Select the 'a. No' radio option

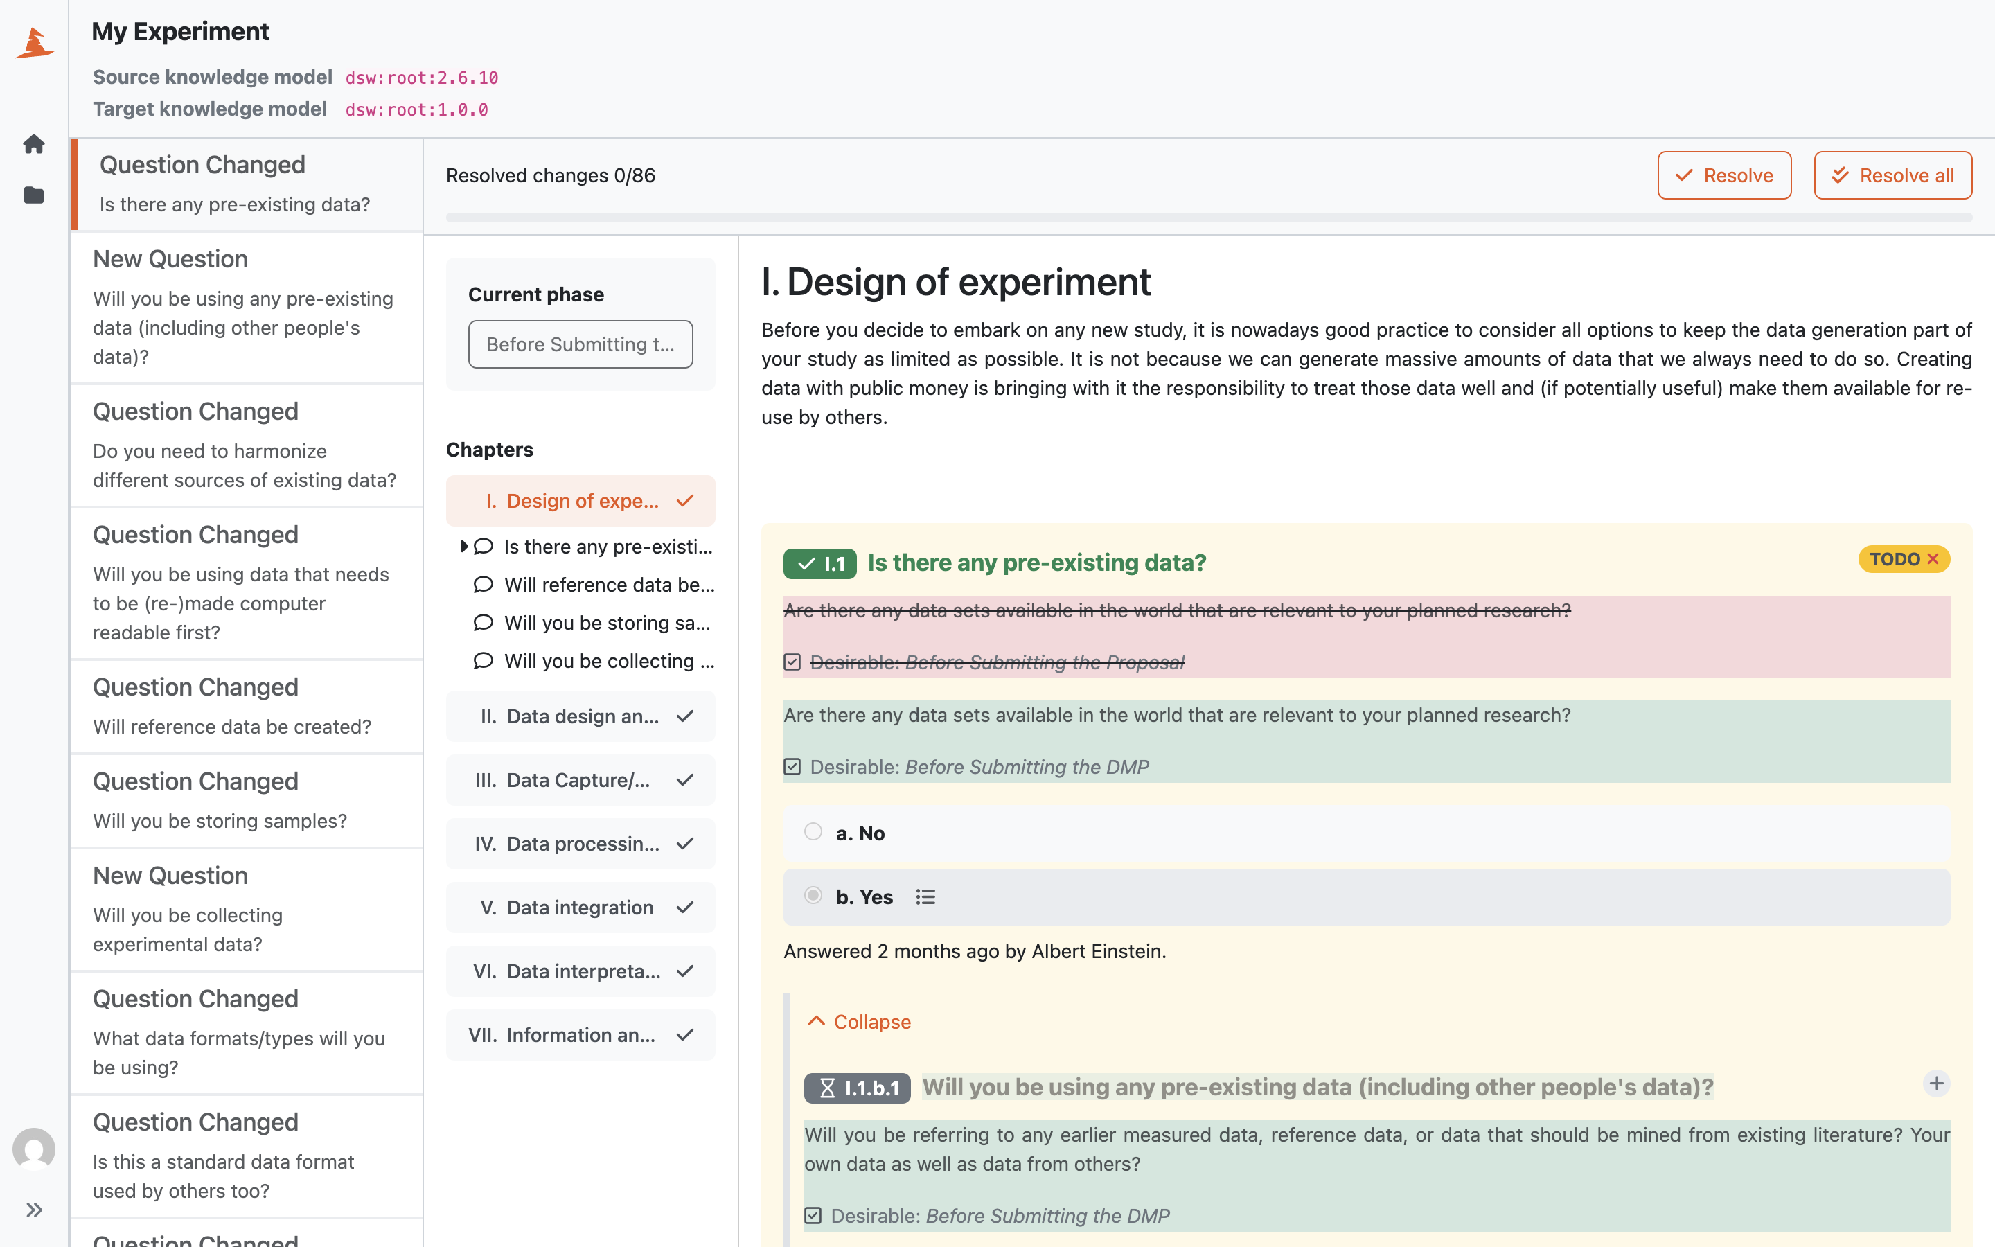(813, 831)
